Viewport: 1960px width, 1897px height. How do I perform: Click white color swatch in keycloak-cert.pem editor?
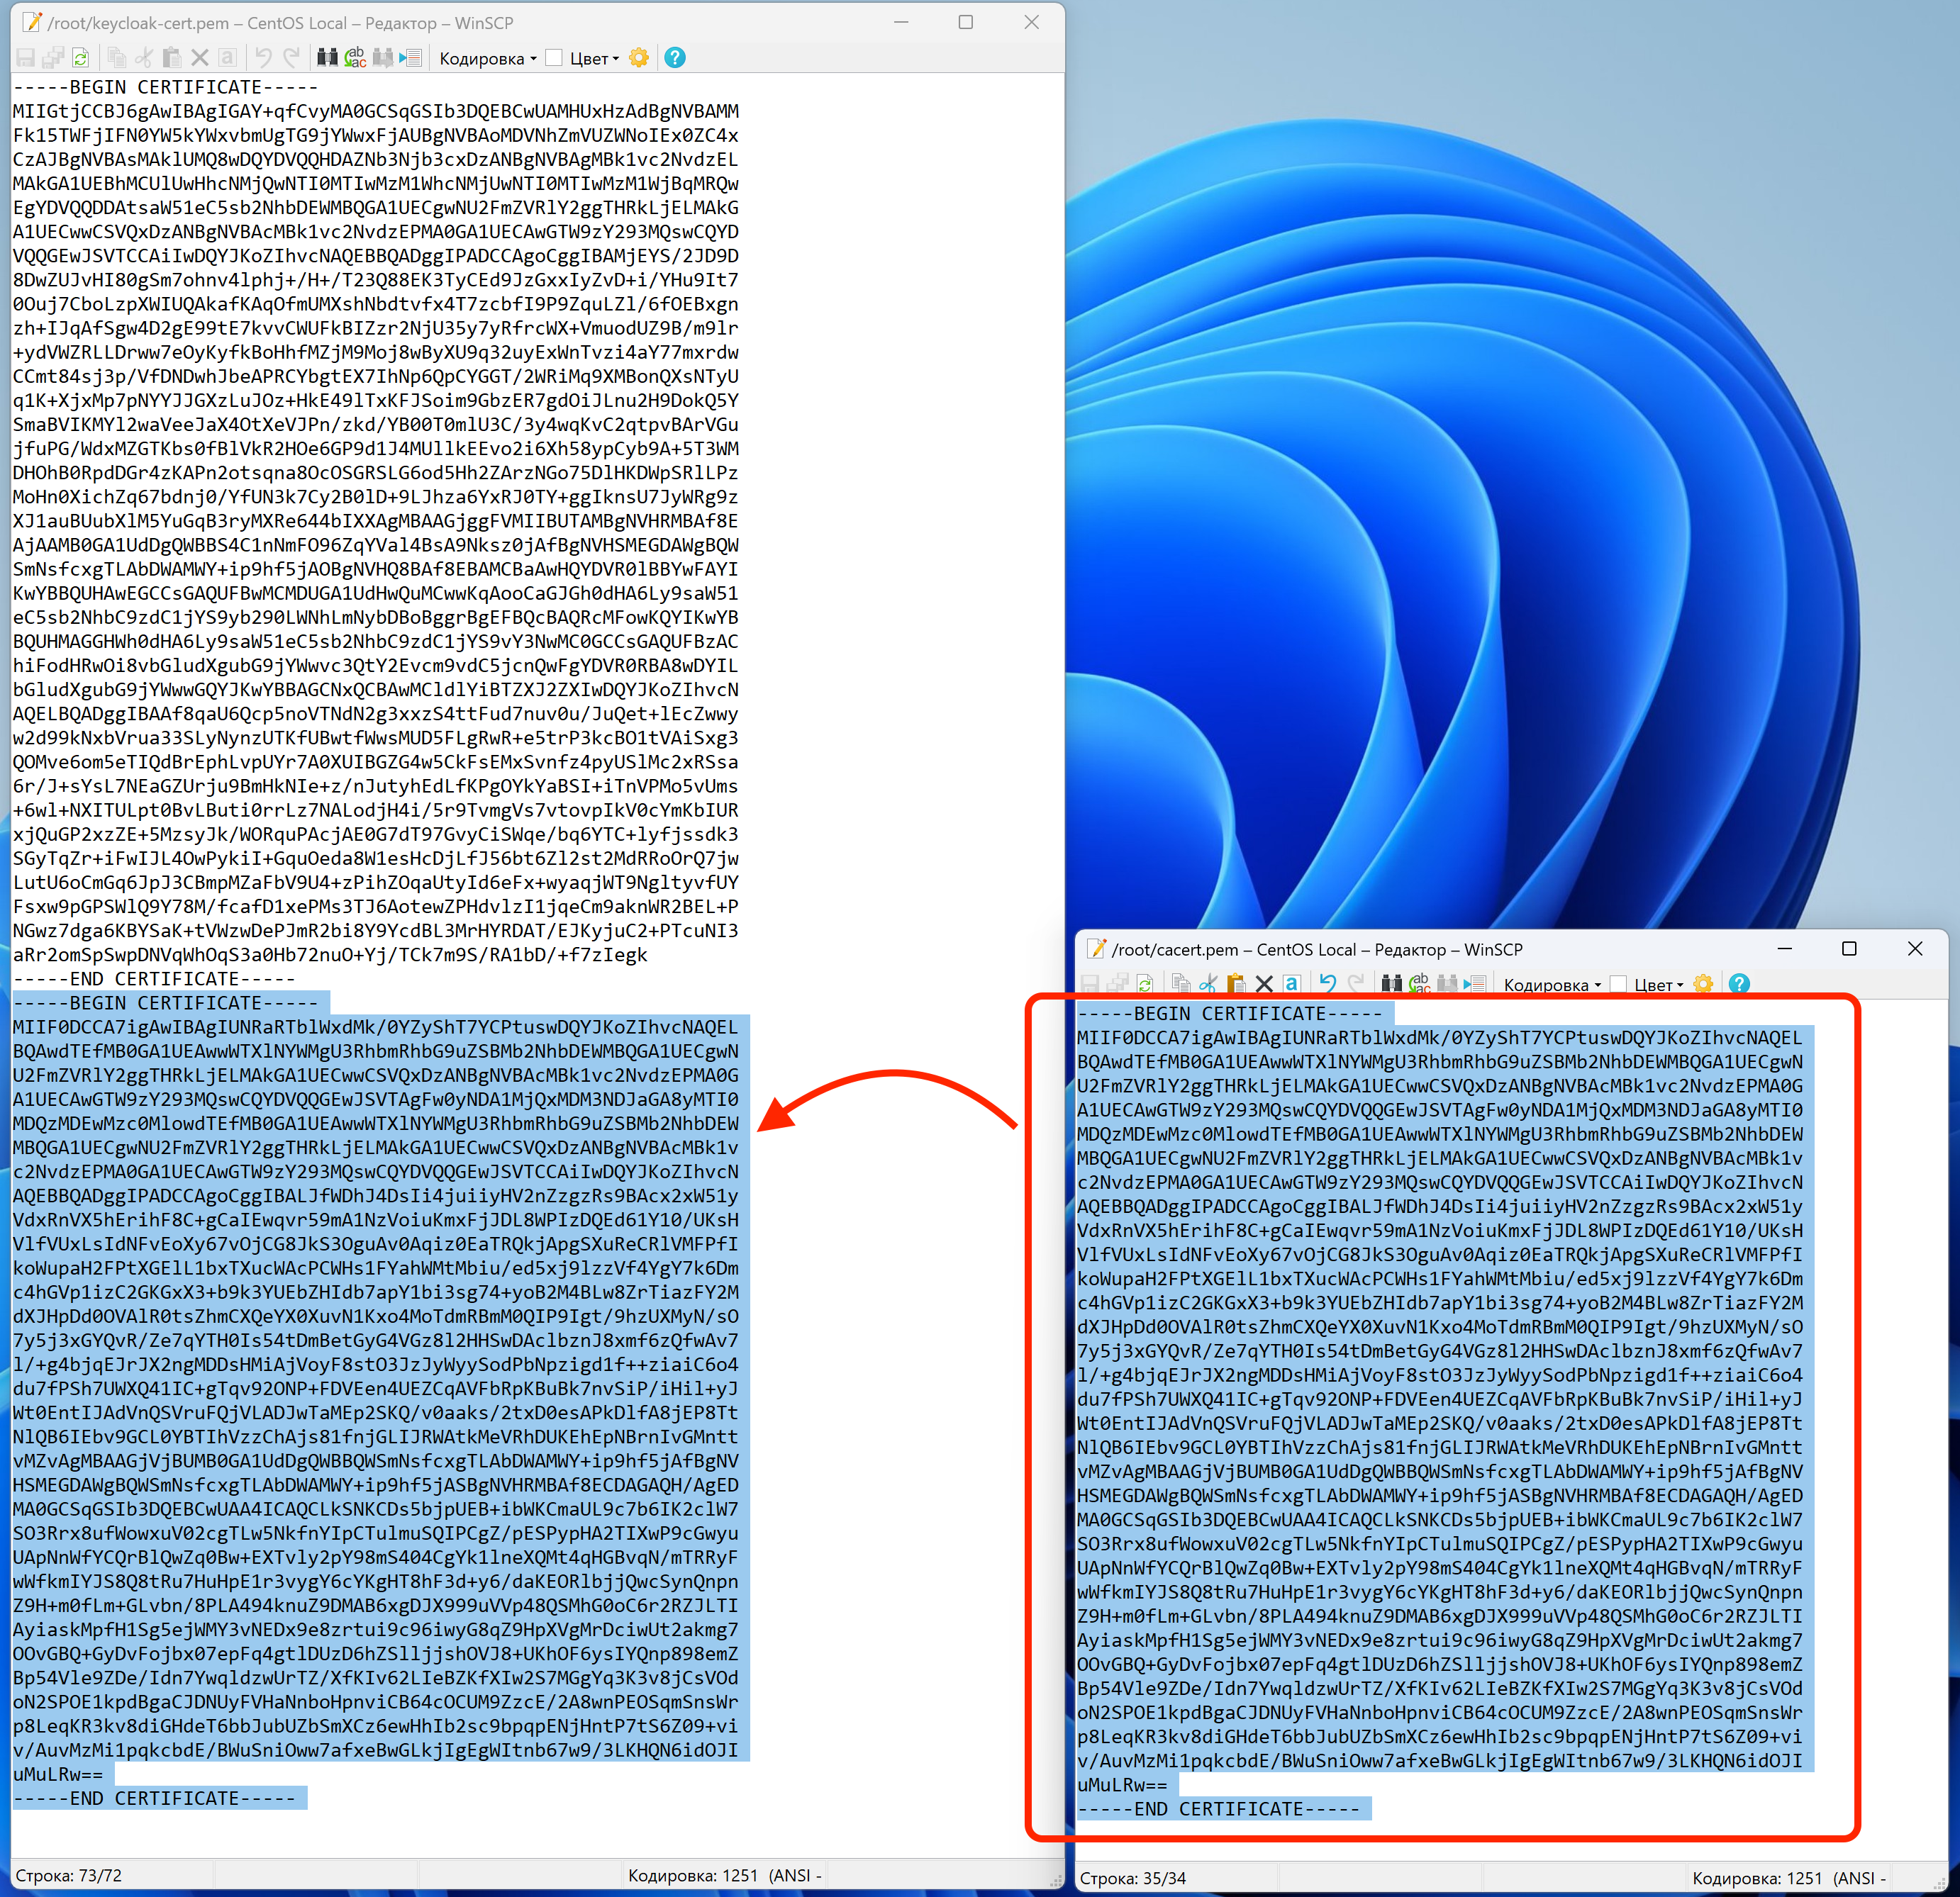[x=554, y=58]
